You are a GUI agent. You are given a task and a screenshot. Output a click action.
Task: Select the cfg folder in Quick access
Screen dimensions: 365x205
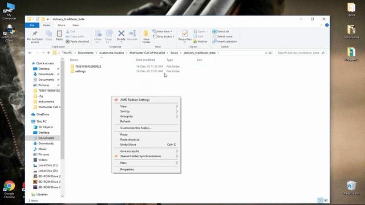[40, 96]
